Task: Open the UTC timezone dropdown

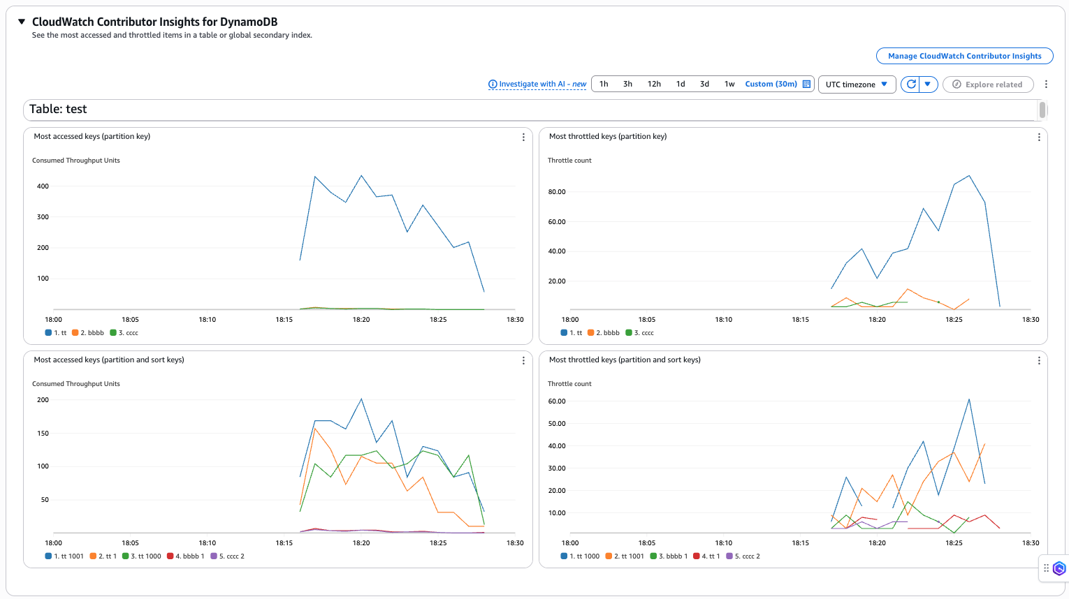Action: pos(857,84)
